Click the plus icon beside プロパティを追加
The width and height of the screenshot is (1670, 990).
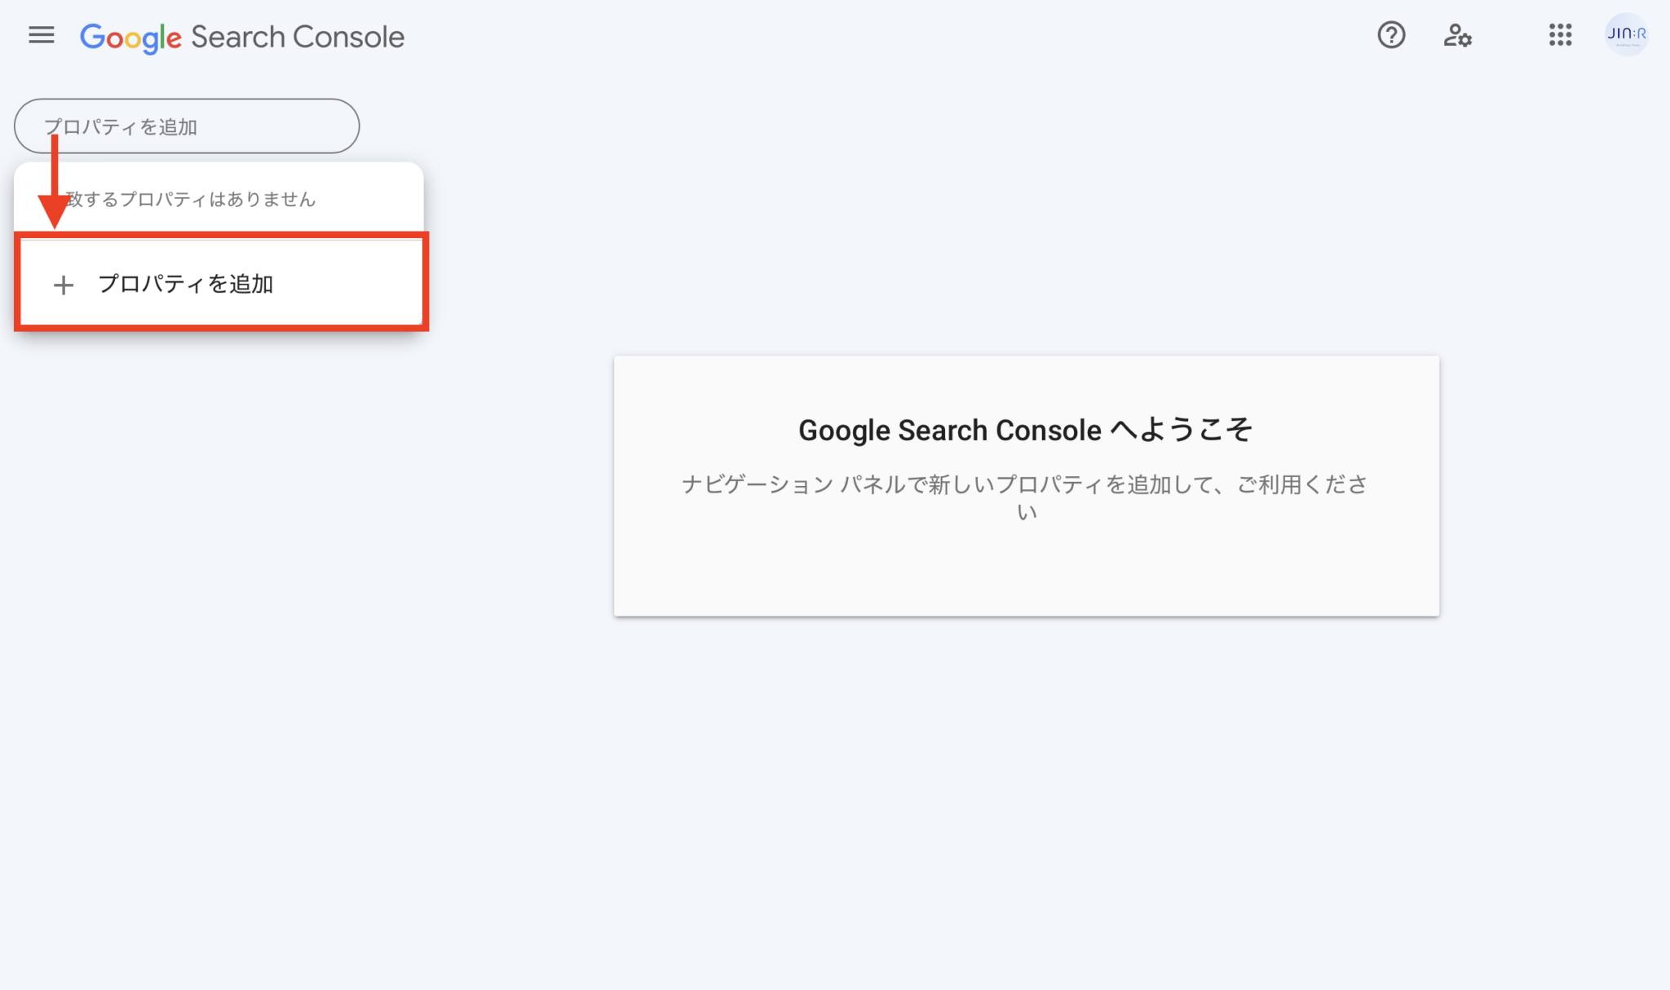[x=64, y=285]
